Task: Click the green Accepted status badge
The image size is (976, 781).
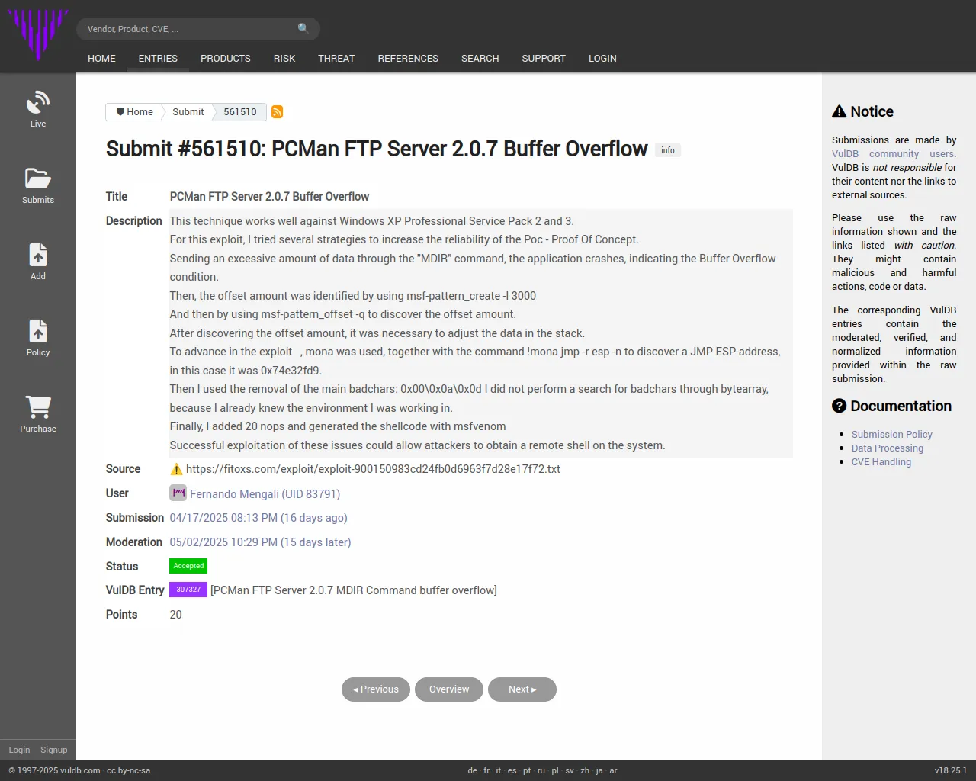Action: pos(188,566)
